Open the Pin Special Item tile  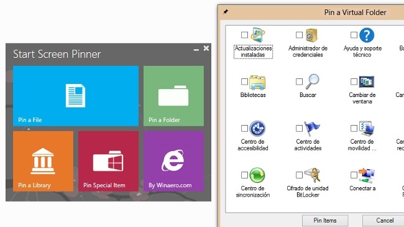(109, 161)
